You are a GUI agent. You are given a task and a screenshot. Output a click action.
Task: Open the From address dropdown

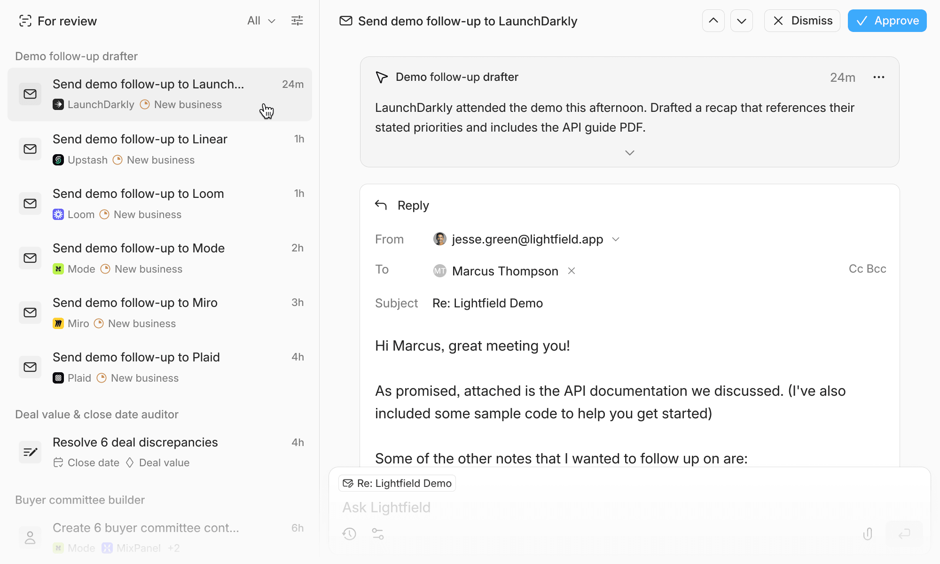pyautogui.click(x=616, y=239)
